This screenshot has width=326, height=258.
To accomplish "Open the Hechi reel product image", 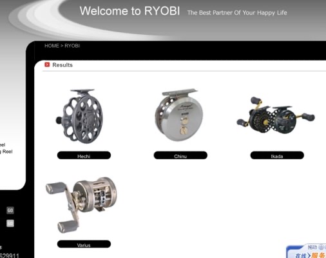I will [80, 116].
